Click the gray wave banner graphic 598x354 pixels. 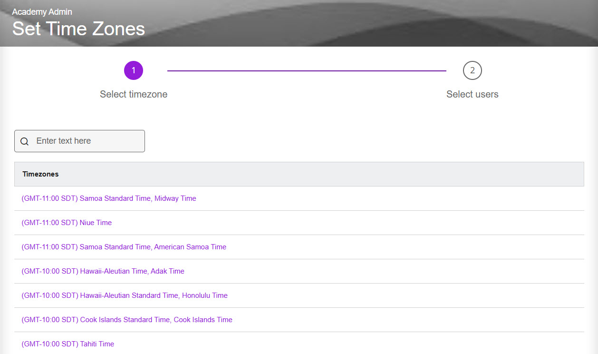click(x=380, y=24)
